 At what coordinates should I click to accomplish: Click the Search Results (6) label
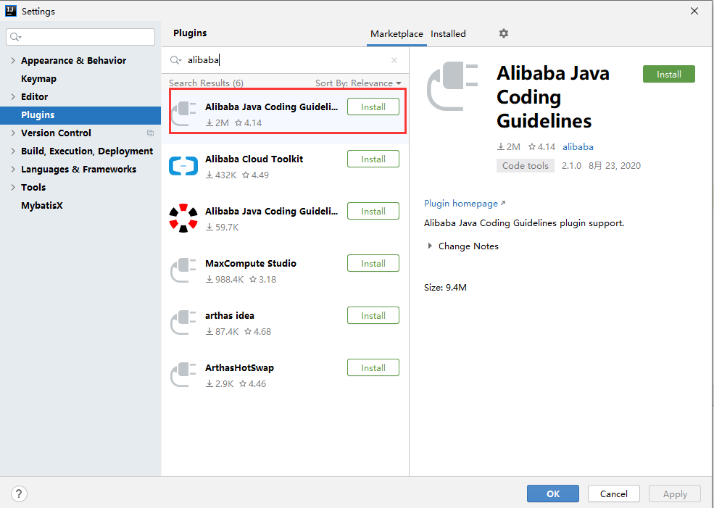[207, 83]
